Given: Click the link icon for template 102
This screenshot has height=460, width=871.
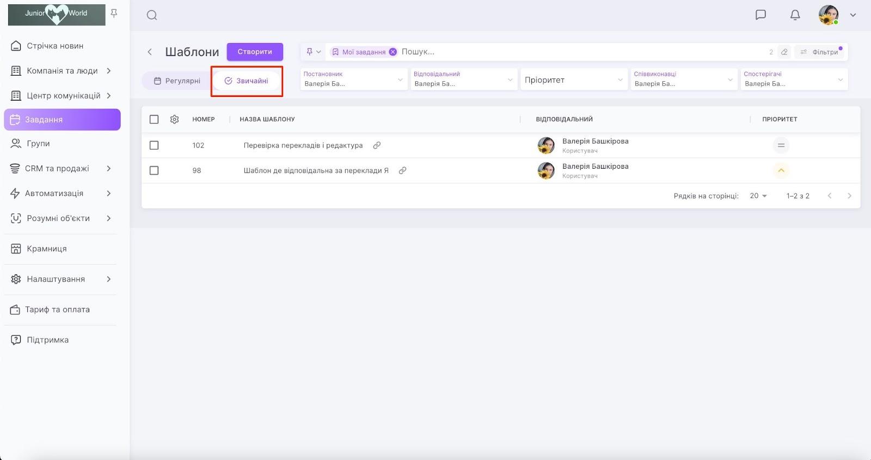Looking at the screenshot, I should (377, 145).
